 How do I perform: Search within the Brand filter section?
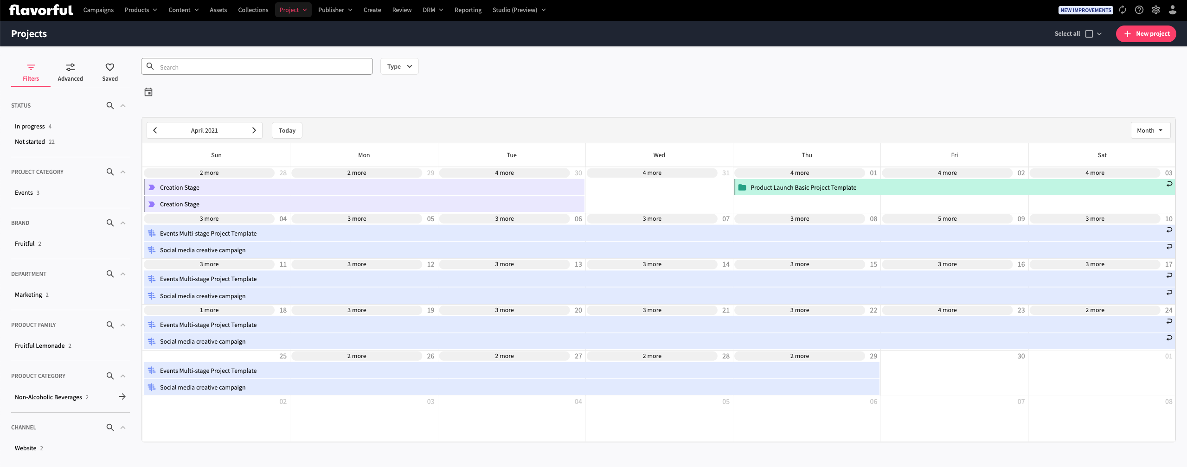110,223
